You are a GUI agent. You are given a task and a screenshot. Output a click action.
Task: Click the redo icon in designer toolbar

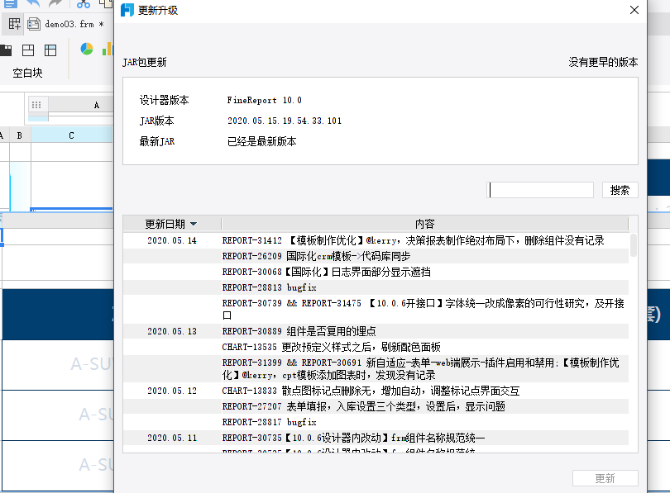pos(56,4)
